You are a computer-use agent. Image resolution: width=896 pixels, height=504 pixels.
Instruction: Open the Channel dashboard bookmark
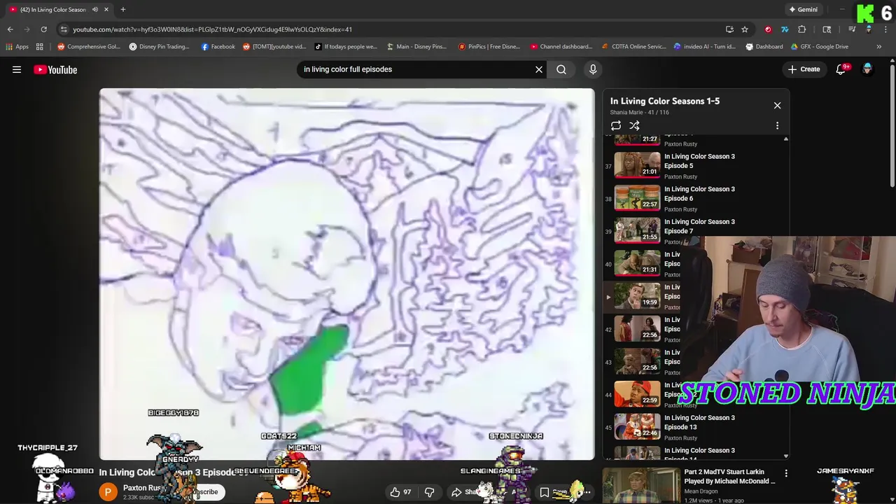point(561,47)
